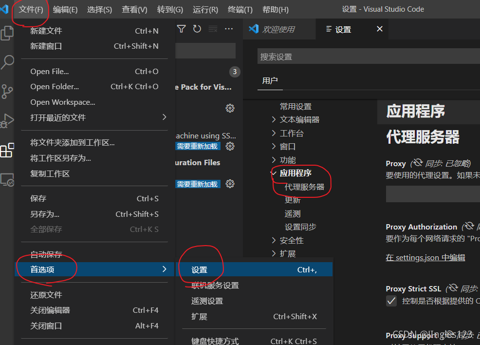Open the 文件(F) menu
Image resolution: width=480 pixels, height=345 pixels.
click(31, 9)
